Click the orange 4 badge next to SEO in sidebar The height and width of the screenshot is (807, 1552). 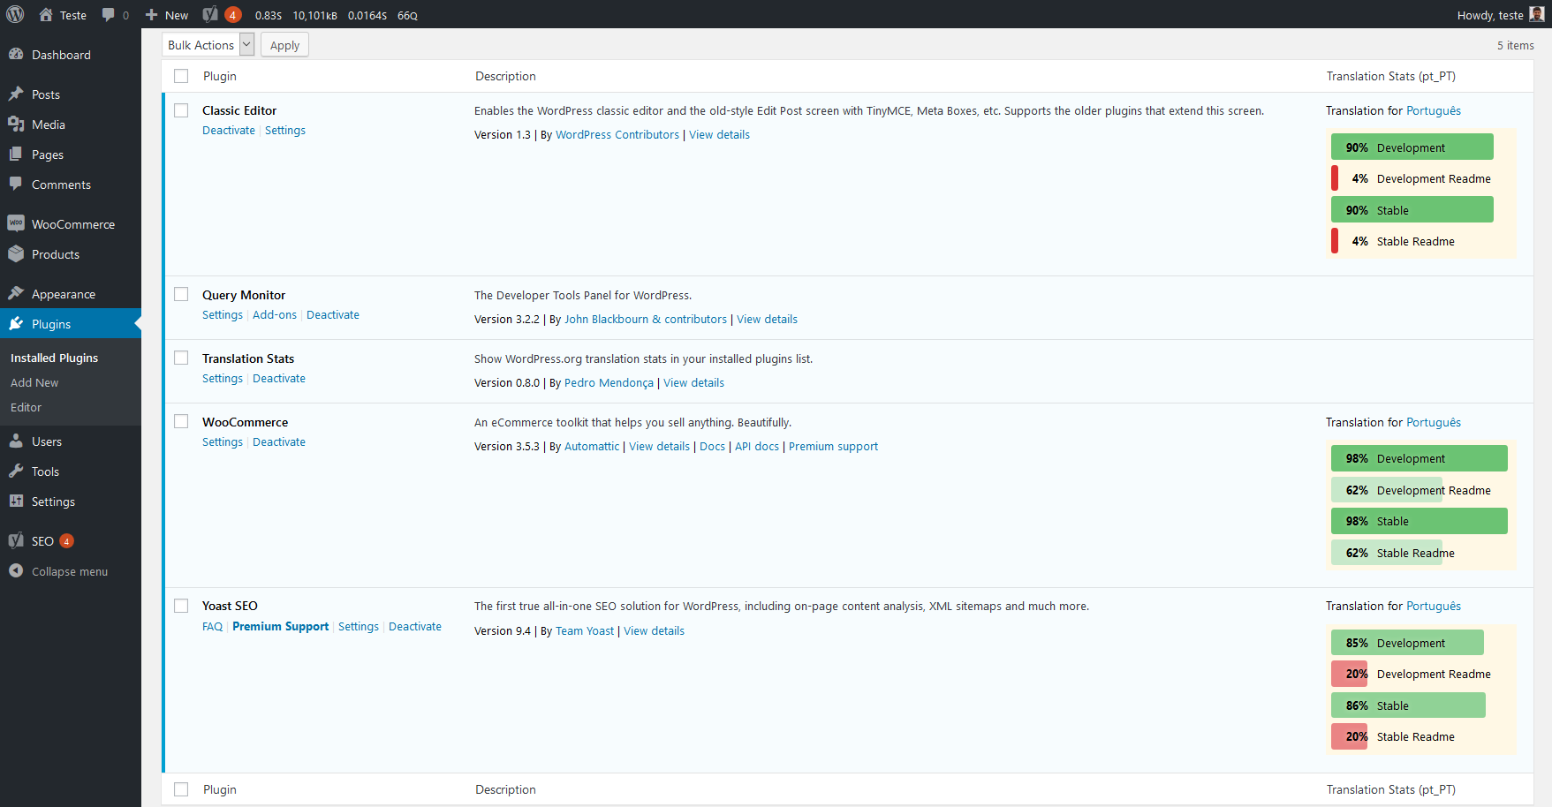[66, 541]
